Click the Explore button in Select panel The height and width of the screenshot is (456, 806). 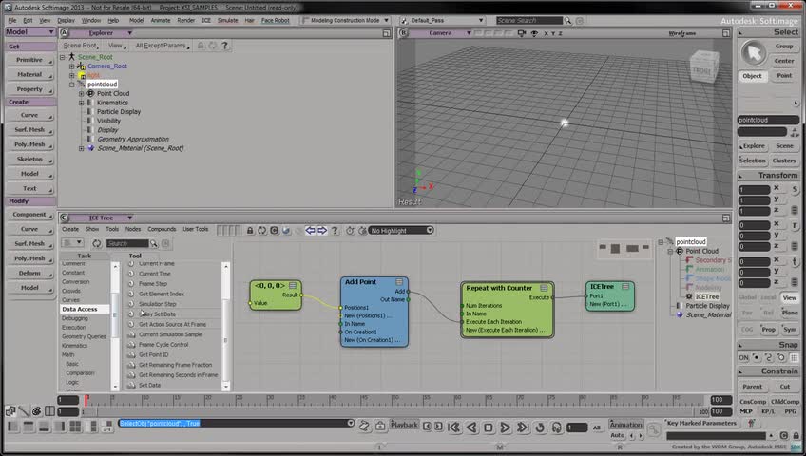[753, 146]
